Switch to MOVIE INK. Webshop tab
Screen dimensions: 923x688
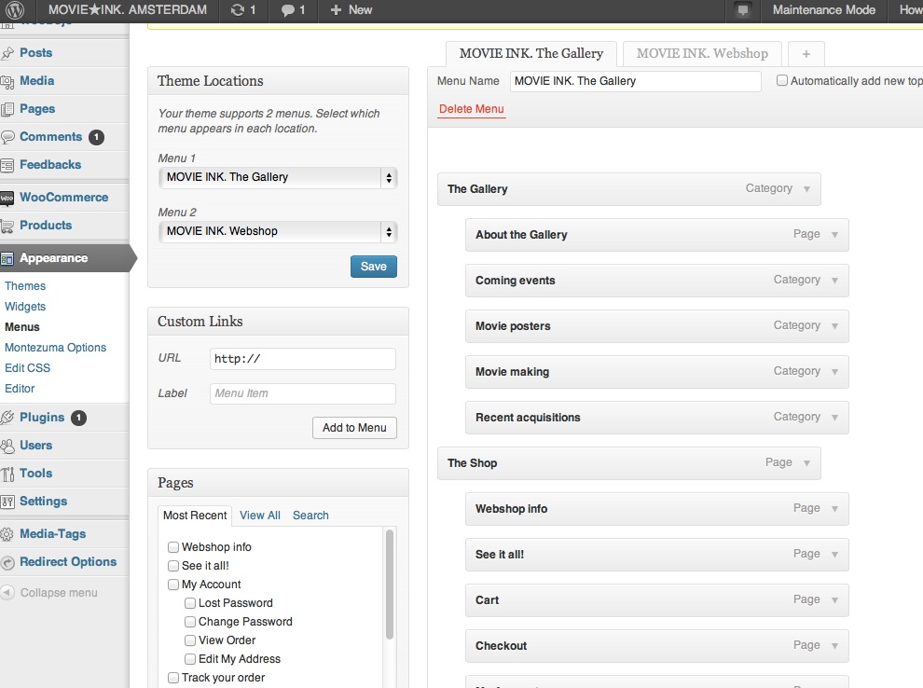tap(702, 53)
